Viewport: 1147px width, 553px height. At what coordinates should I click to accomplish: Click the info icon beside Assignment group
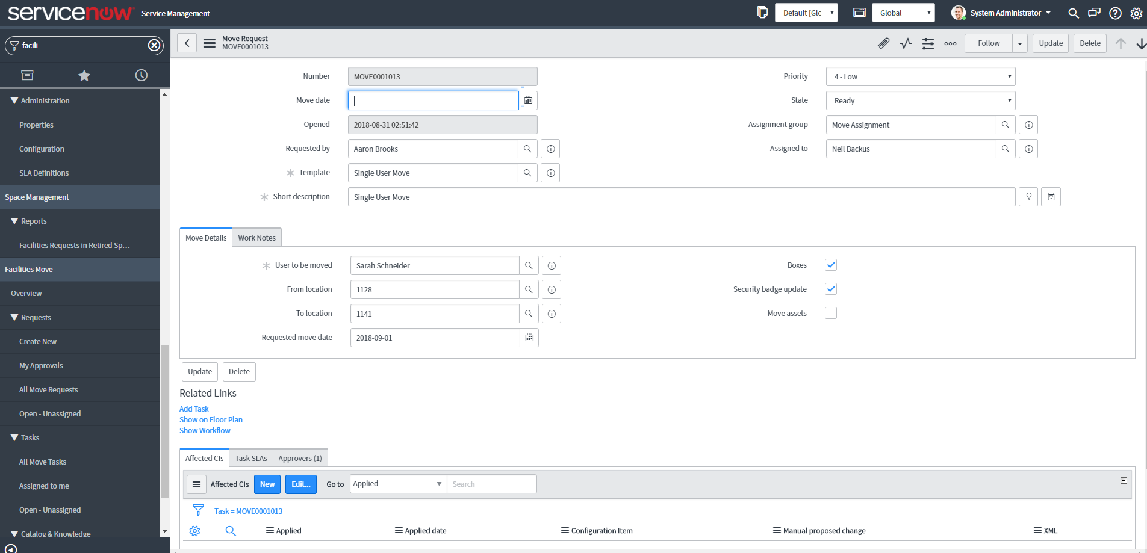click(1028, 125)
